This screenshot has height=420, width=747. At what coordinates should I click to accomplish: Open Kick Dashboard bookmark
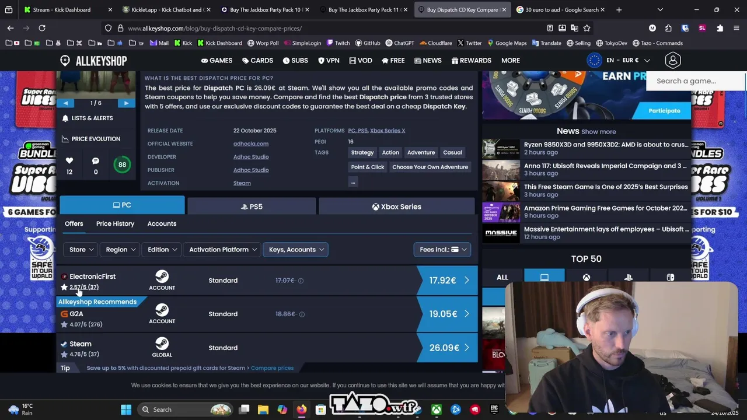pos(219,43)
